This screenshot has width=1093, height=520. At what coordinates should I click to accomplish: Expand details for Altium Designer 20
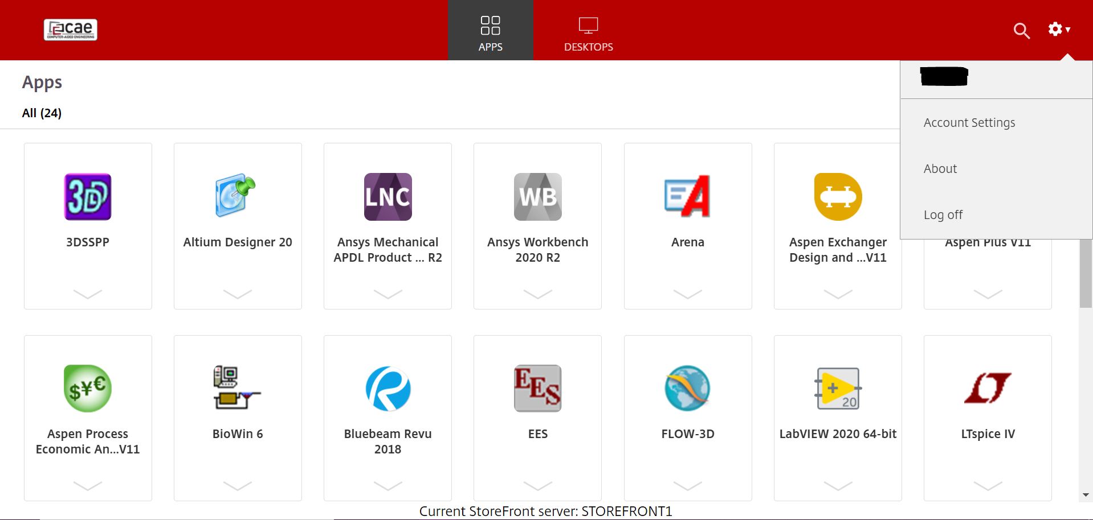[238, 294]
